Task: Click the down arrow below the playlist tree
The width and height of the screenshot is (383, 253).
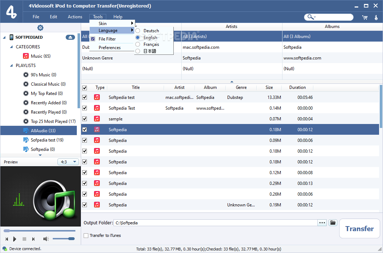Action: coord(40,155)
